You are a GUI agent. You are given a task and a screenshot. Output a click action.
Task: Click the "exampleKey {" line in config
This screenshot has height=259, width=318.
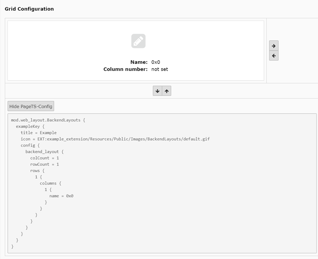click(x=30, y=126)
